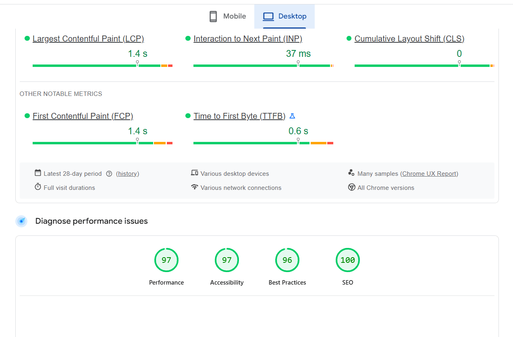The image size is (513, 337).
Task: Open the First Contentful Paint (FCP) link
Action: tap(83, 116)
